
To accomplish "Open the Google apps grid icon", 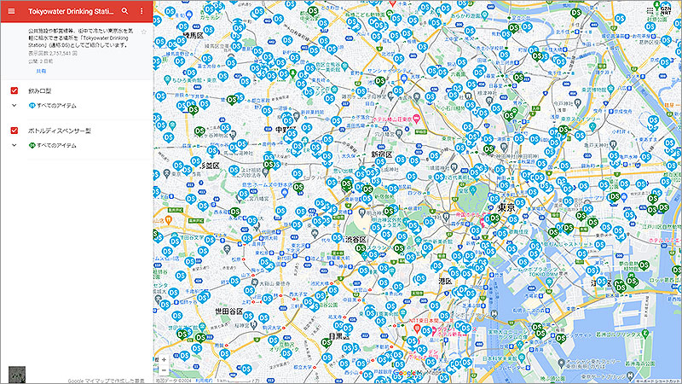I will pos(651,11).
